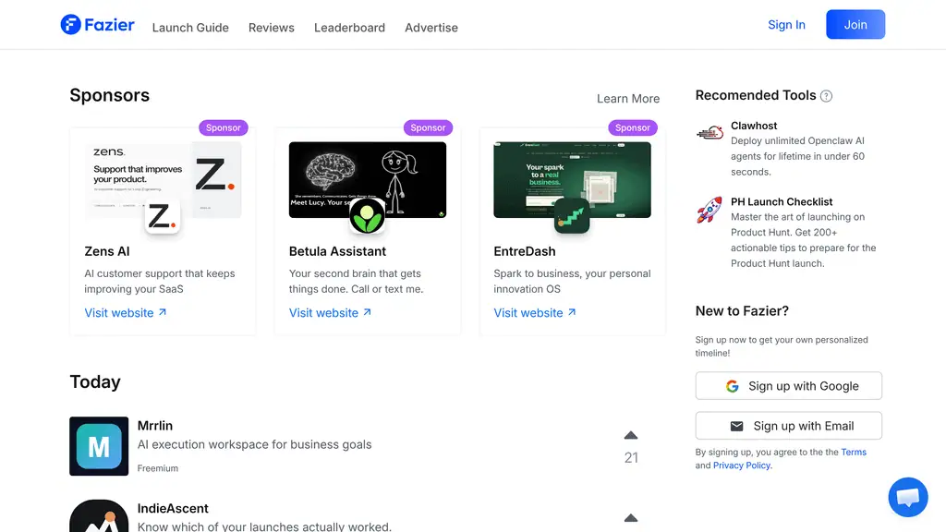The height and width of the screenshot is (532, 946).
Task: Select the Clawhost tool name
Action: [x=754, y=126]
